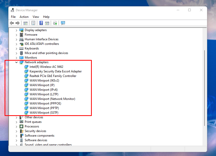
Task: Click the mouse icon beside Mice
Action: coord(21,53)
